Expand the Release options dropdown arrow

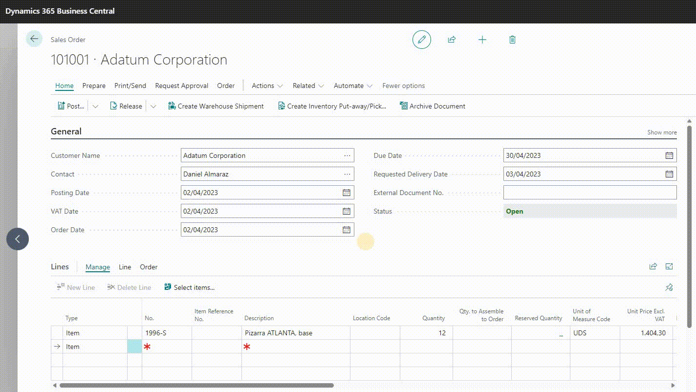153,106
